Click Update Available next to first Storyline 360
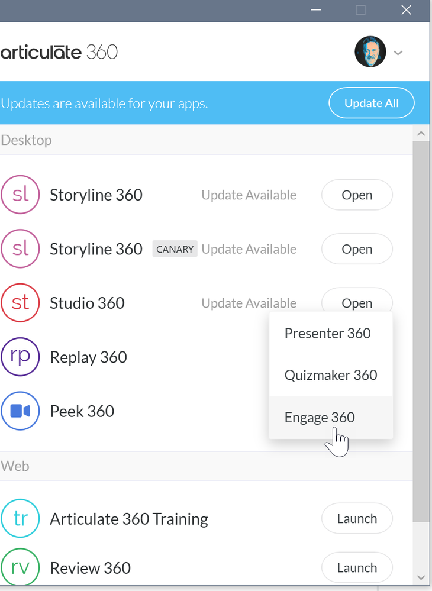This screenshot has width=432, height=591. (x=249, y=195)
